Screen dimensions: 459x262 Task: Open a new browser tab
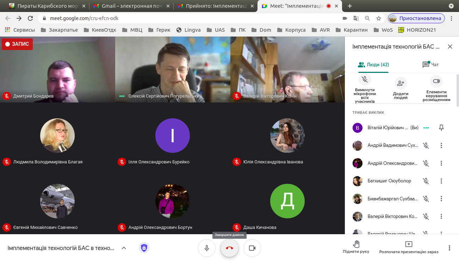point(350,6)
